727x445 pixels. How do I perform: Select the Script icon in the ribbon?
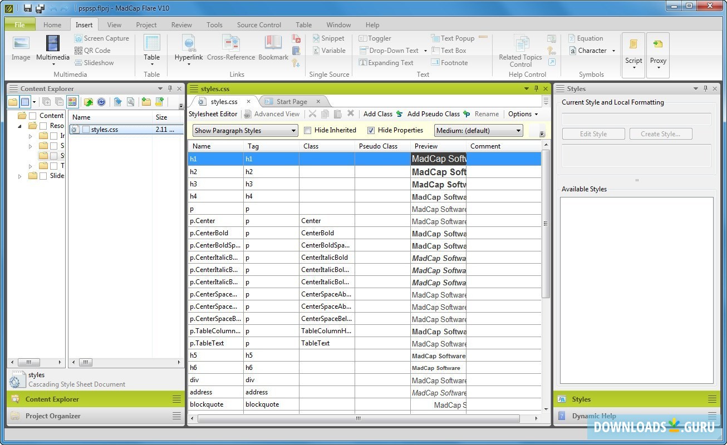(x=633, y=45)
